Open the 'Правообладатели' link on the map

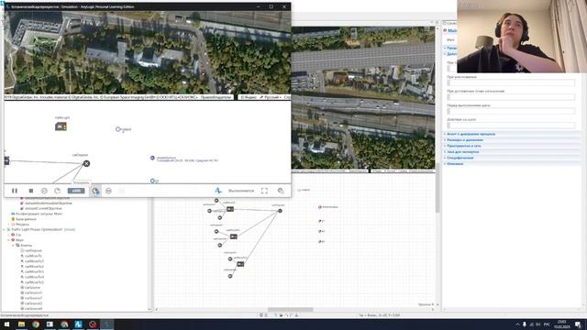(x=216, y=97)
